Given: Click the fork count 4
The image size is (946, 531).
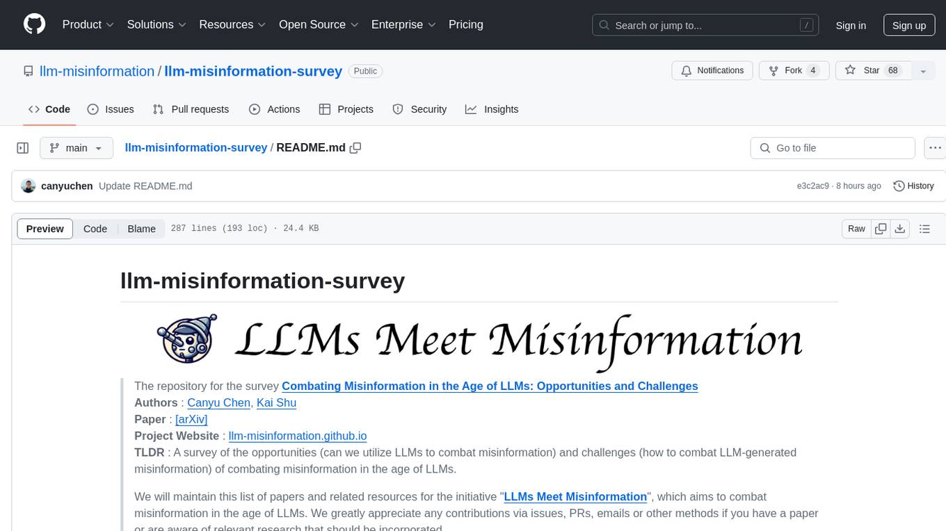Looking at the screenshot, I should [x=812, y=70].
